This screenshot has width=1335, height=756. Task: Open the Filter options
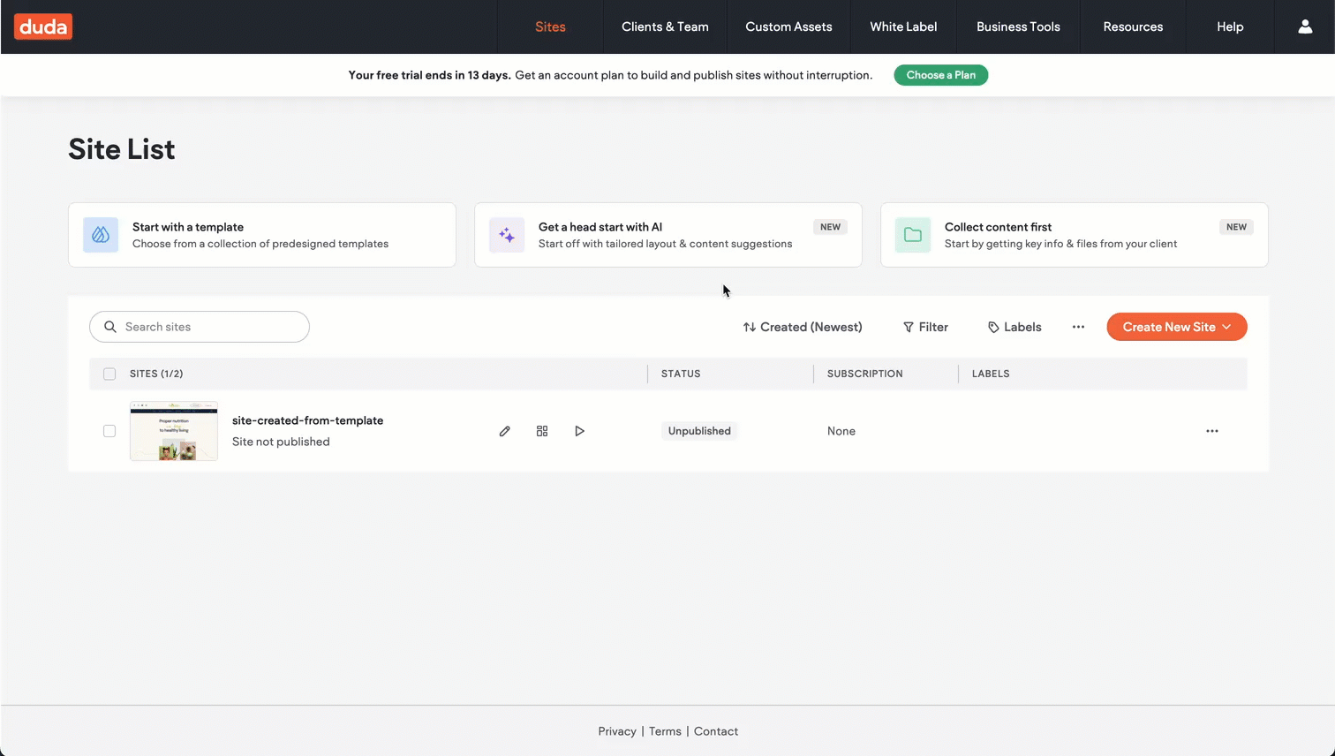tap(925, 327)
